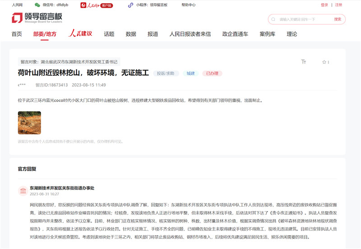Image resolution: width=361 pixels, height=249 pixels.
Task: Click 注册 to register
Action: pyautogui.click(x=338, y=5)
